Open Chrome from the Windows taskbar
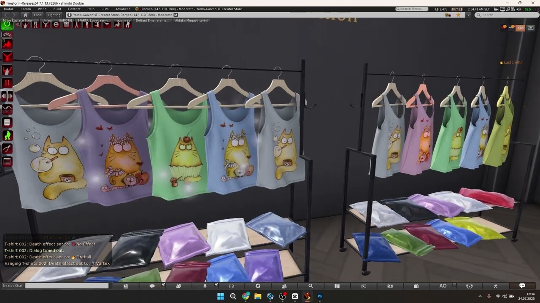540x303 pixels. coord(246,296)
